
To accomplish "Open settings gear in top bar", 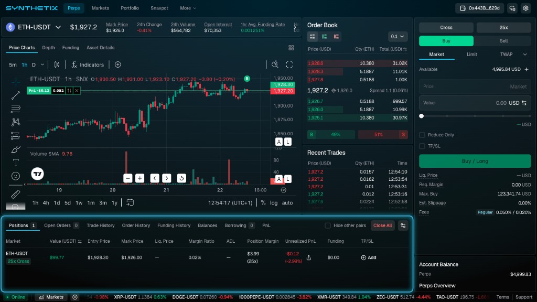I will (x=525, y=8).
